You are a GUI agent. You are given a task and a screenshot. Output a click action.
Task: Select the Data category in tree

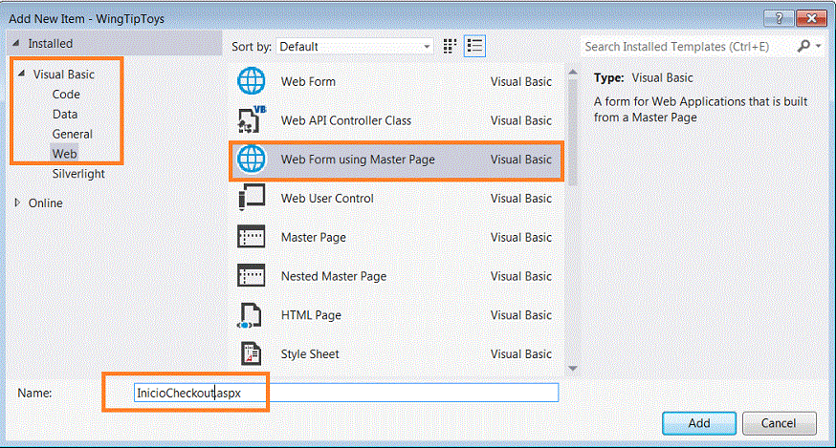click(65, 114)
